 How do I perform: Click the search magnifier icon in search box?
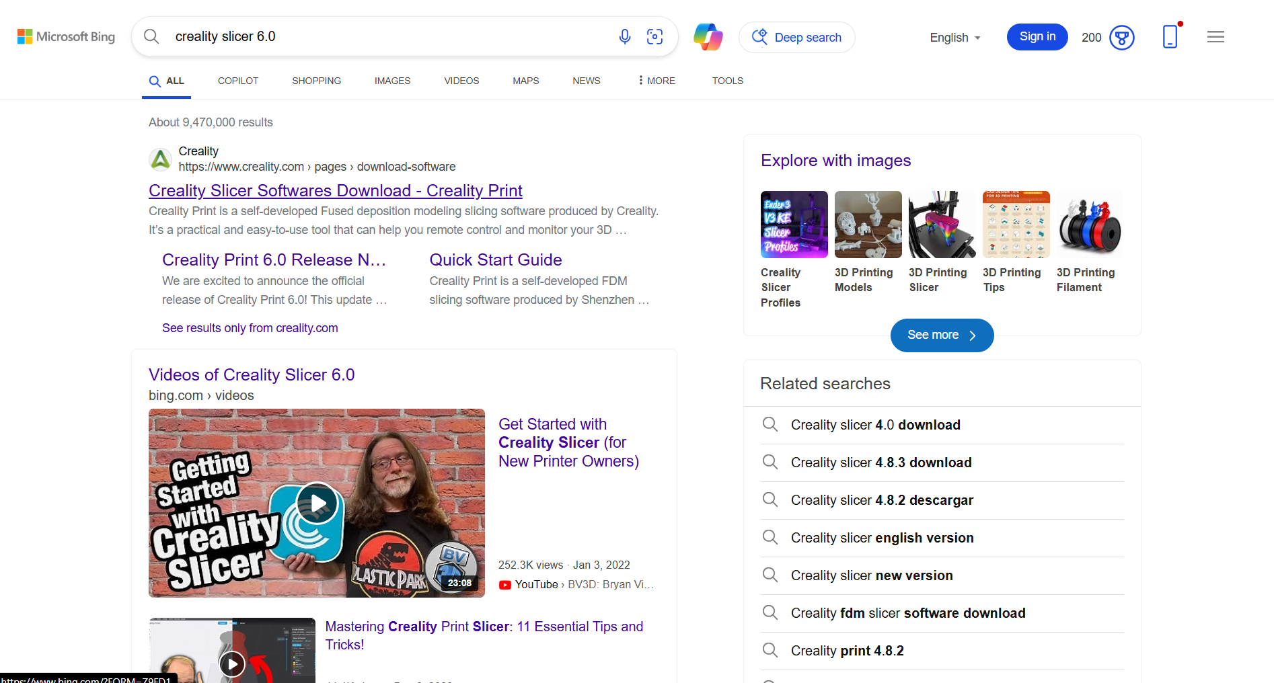click(152, 36)
